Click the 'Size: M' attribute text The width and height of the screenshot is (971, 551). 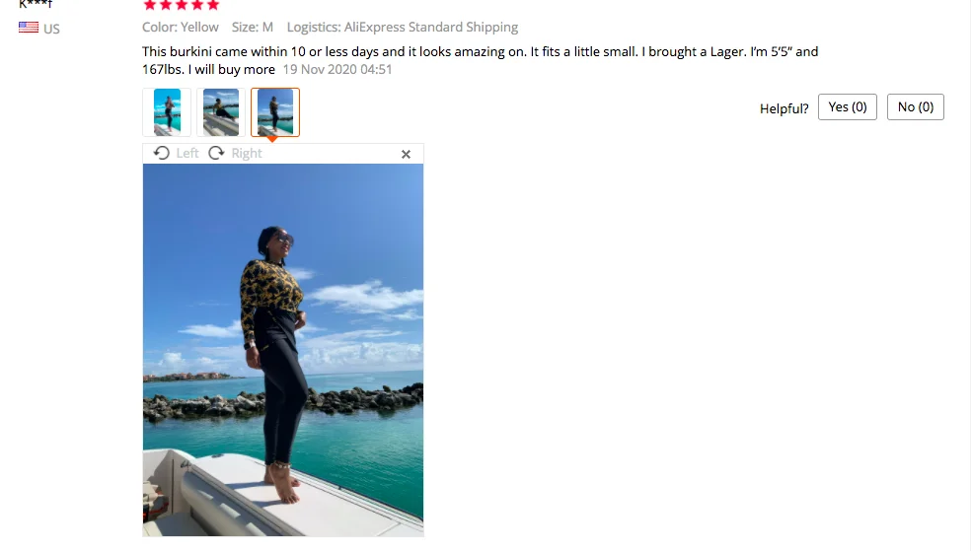pos(252,28)
